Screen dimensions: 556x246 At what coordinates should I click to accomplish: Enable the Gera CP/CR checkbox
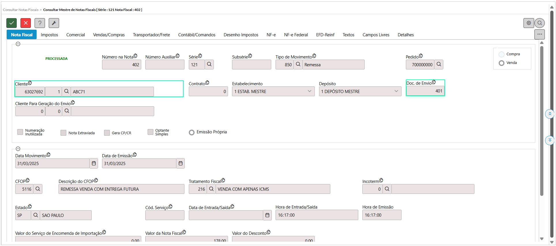coord(107,133)
